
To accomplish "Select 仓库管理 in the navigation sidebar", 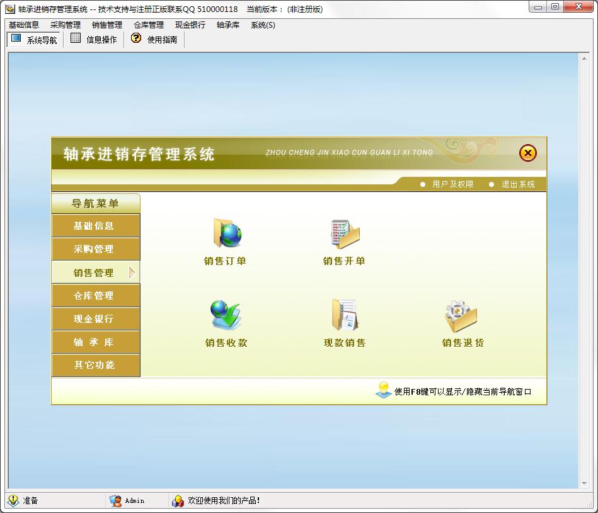I will tap(96, 296).
